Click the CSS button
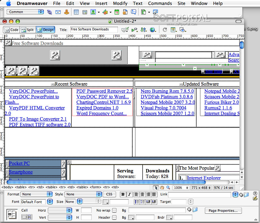Screen dimensions: 260x223 pyautogui.click(x=109, y=194)
